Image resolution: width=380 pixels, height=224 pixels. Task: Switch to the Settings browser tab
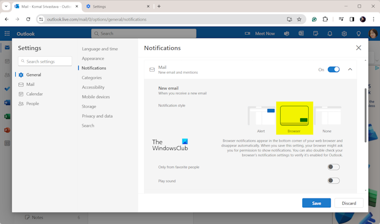[x=117, y=7]
